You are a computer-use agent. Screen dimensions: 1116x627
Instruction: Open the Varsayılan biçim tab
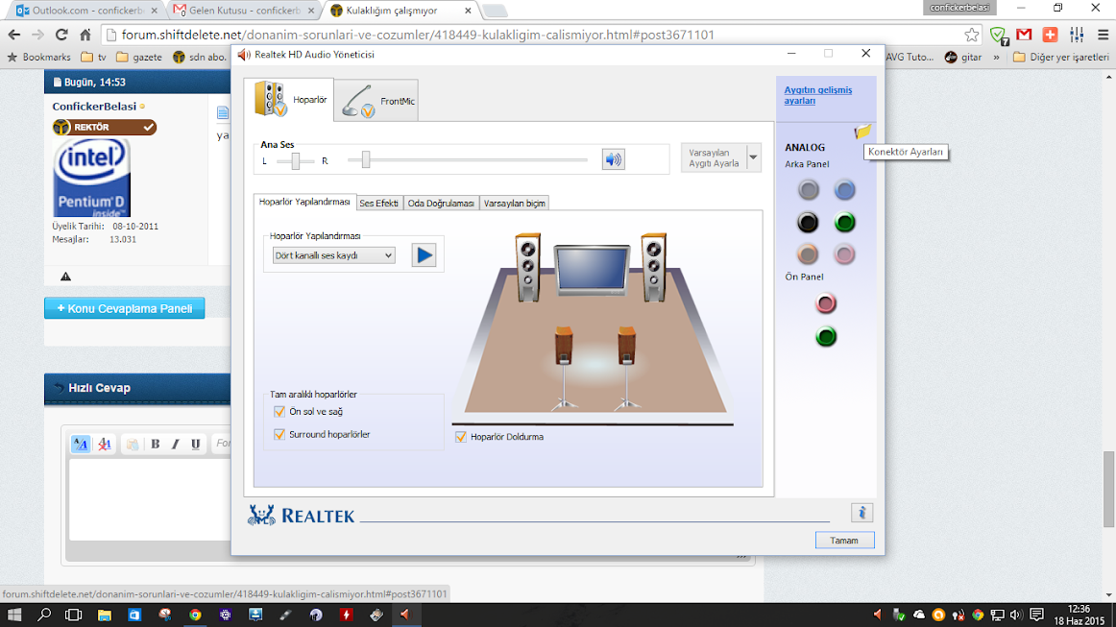(x=515, y=203)
